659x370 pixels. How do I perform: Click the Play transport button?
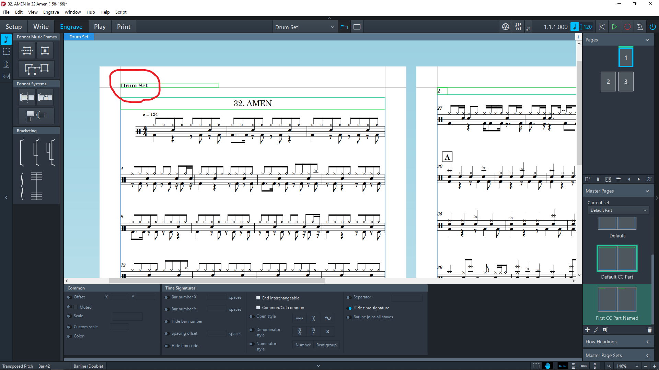tap(614, 27)
